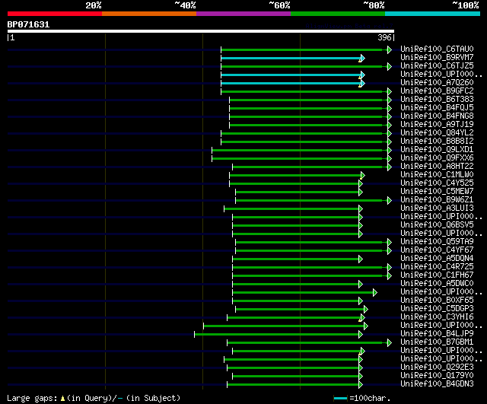Open hit UniRef100_B9GFC2

coord(437,91)
